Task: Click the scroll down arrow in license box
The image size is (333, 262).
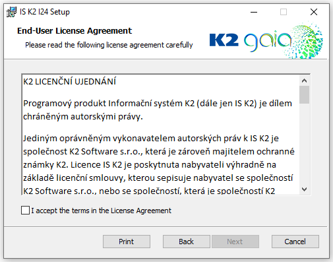Action: (x=304, y=189)
